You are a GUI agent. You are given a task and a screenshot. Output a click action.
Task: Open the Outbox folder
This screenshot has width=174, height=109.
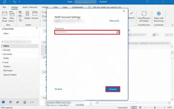[7, 66]
